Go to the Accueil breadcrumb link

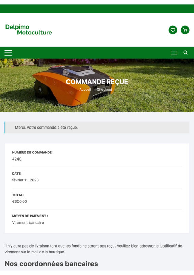(x=85, y=89)
